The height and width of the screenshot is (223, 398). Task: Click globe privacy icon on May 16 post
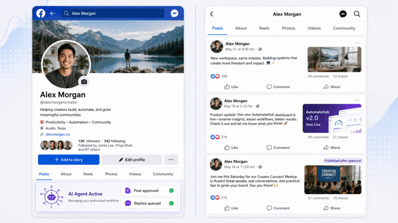click(x=260, y=167)
